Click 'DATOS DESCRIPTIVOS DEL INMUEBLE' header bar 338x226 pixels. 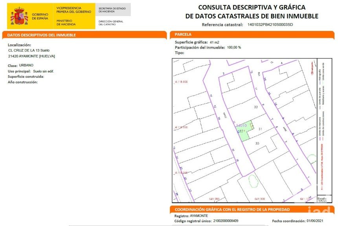point(84,35)
